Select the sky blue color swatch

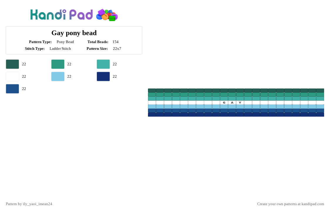(x=58, y=76)
